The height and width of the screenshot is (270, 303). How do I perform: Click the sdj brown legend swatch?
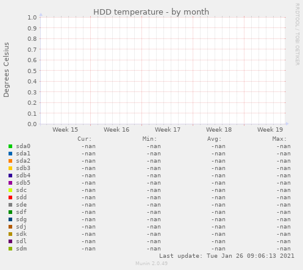click(x=10, y=227)
